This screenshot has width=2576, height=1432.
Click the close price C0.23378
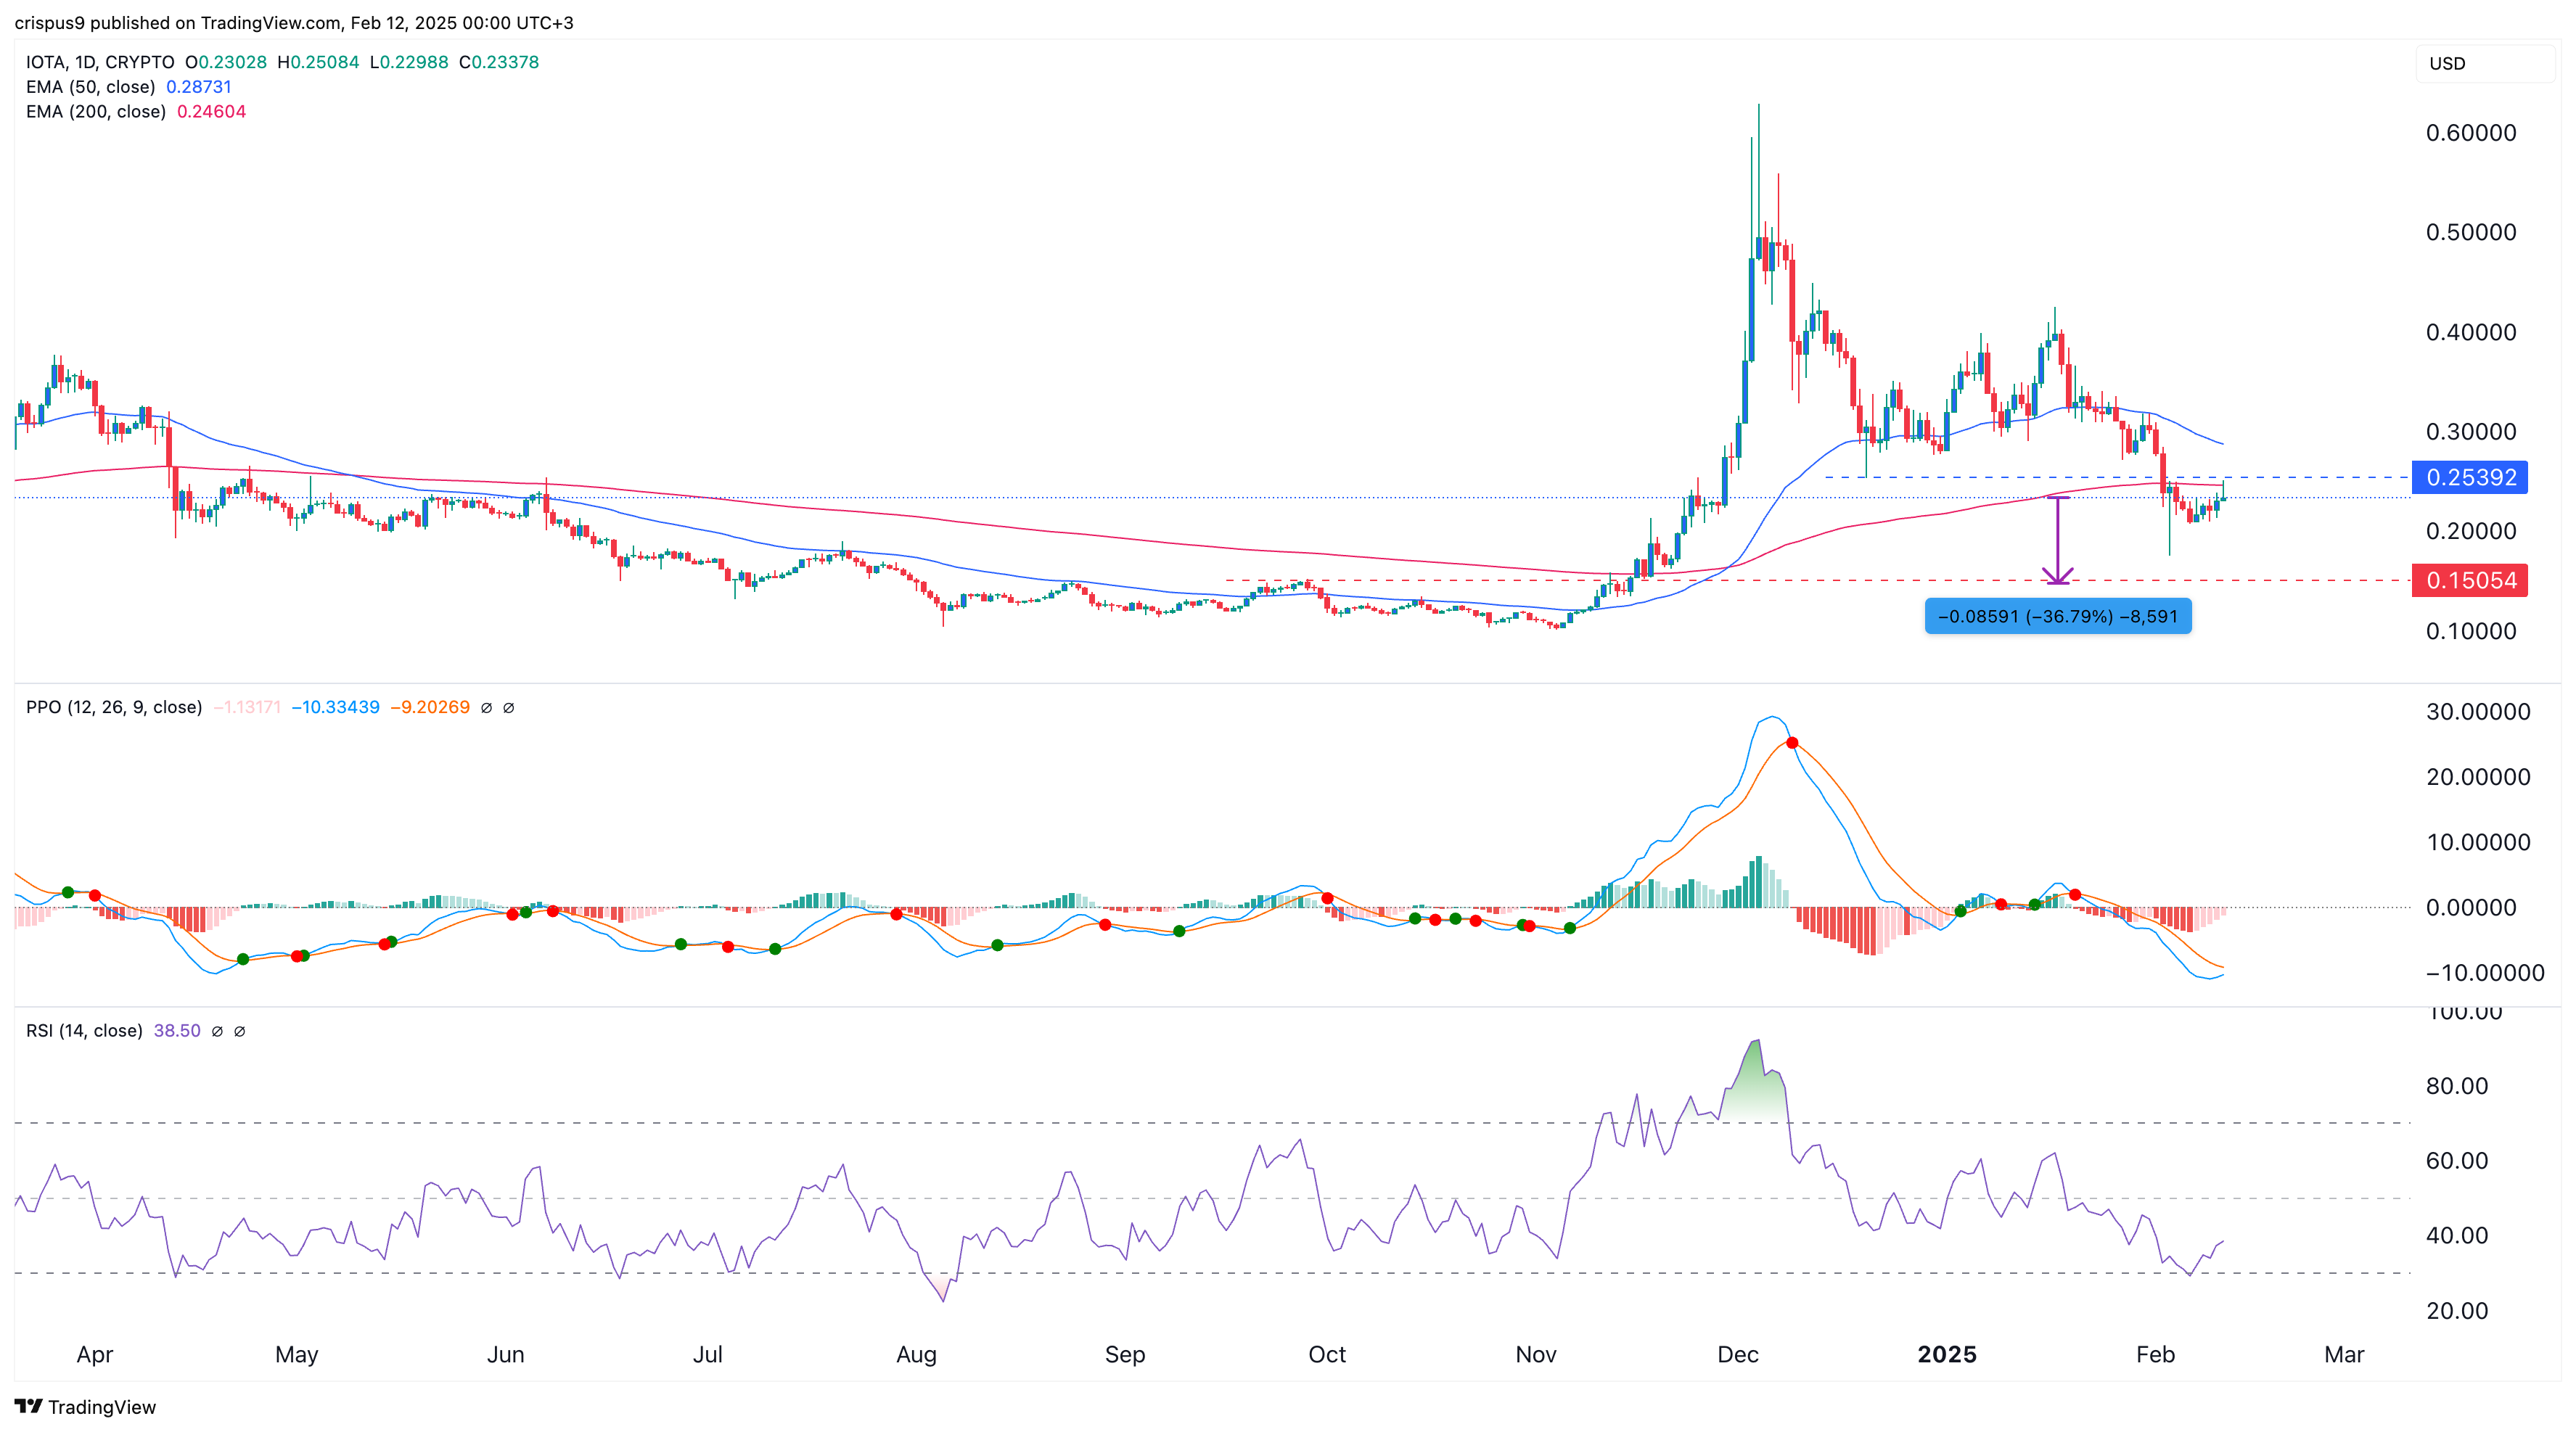[499, 62]
